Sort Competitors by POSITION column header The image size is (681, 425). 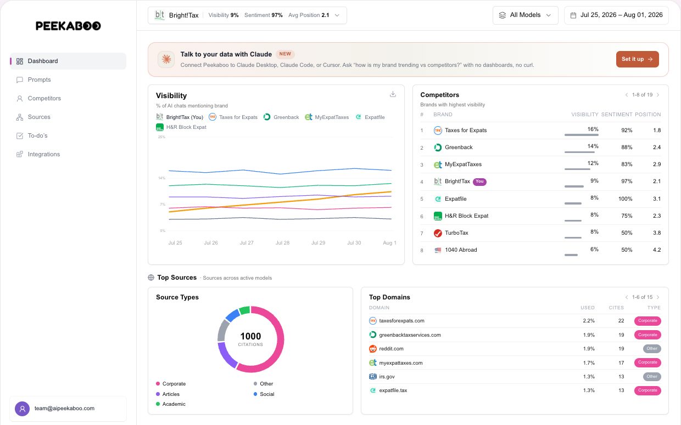(x=648, y=115)
